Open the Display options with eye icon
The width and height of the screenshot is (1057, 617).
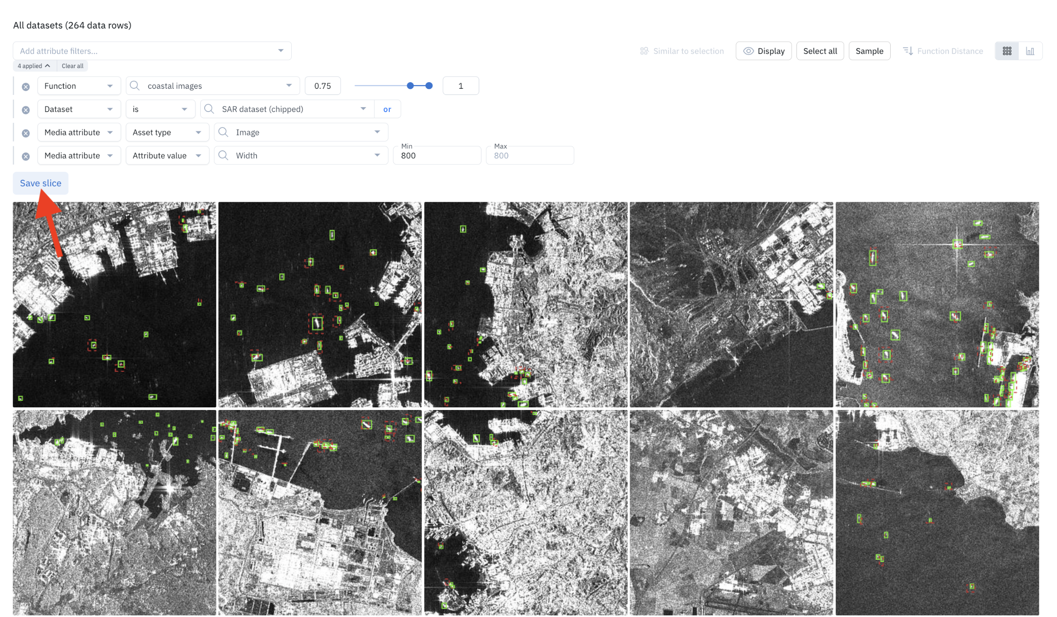pos(763,51)
